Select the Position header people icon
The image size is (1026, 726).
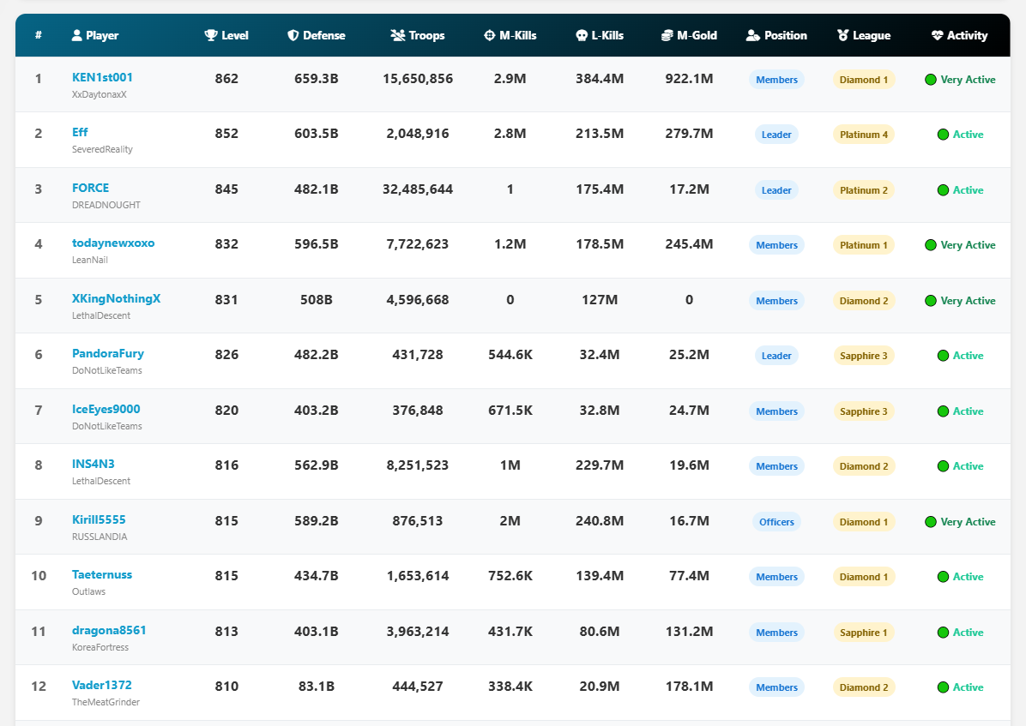click(751, 35)
